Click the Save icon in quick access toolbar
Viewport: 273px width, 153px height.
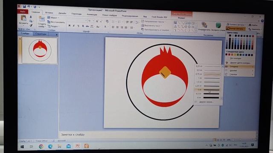pos(24,6)
